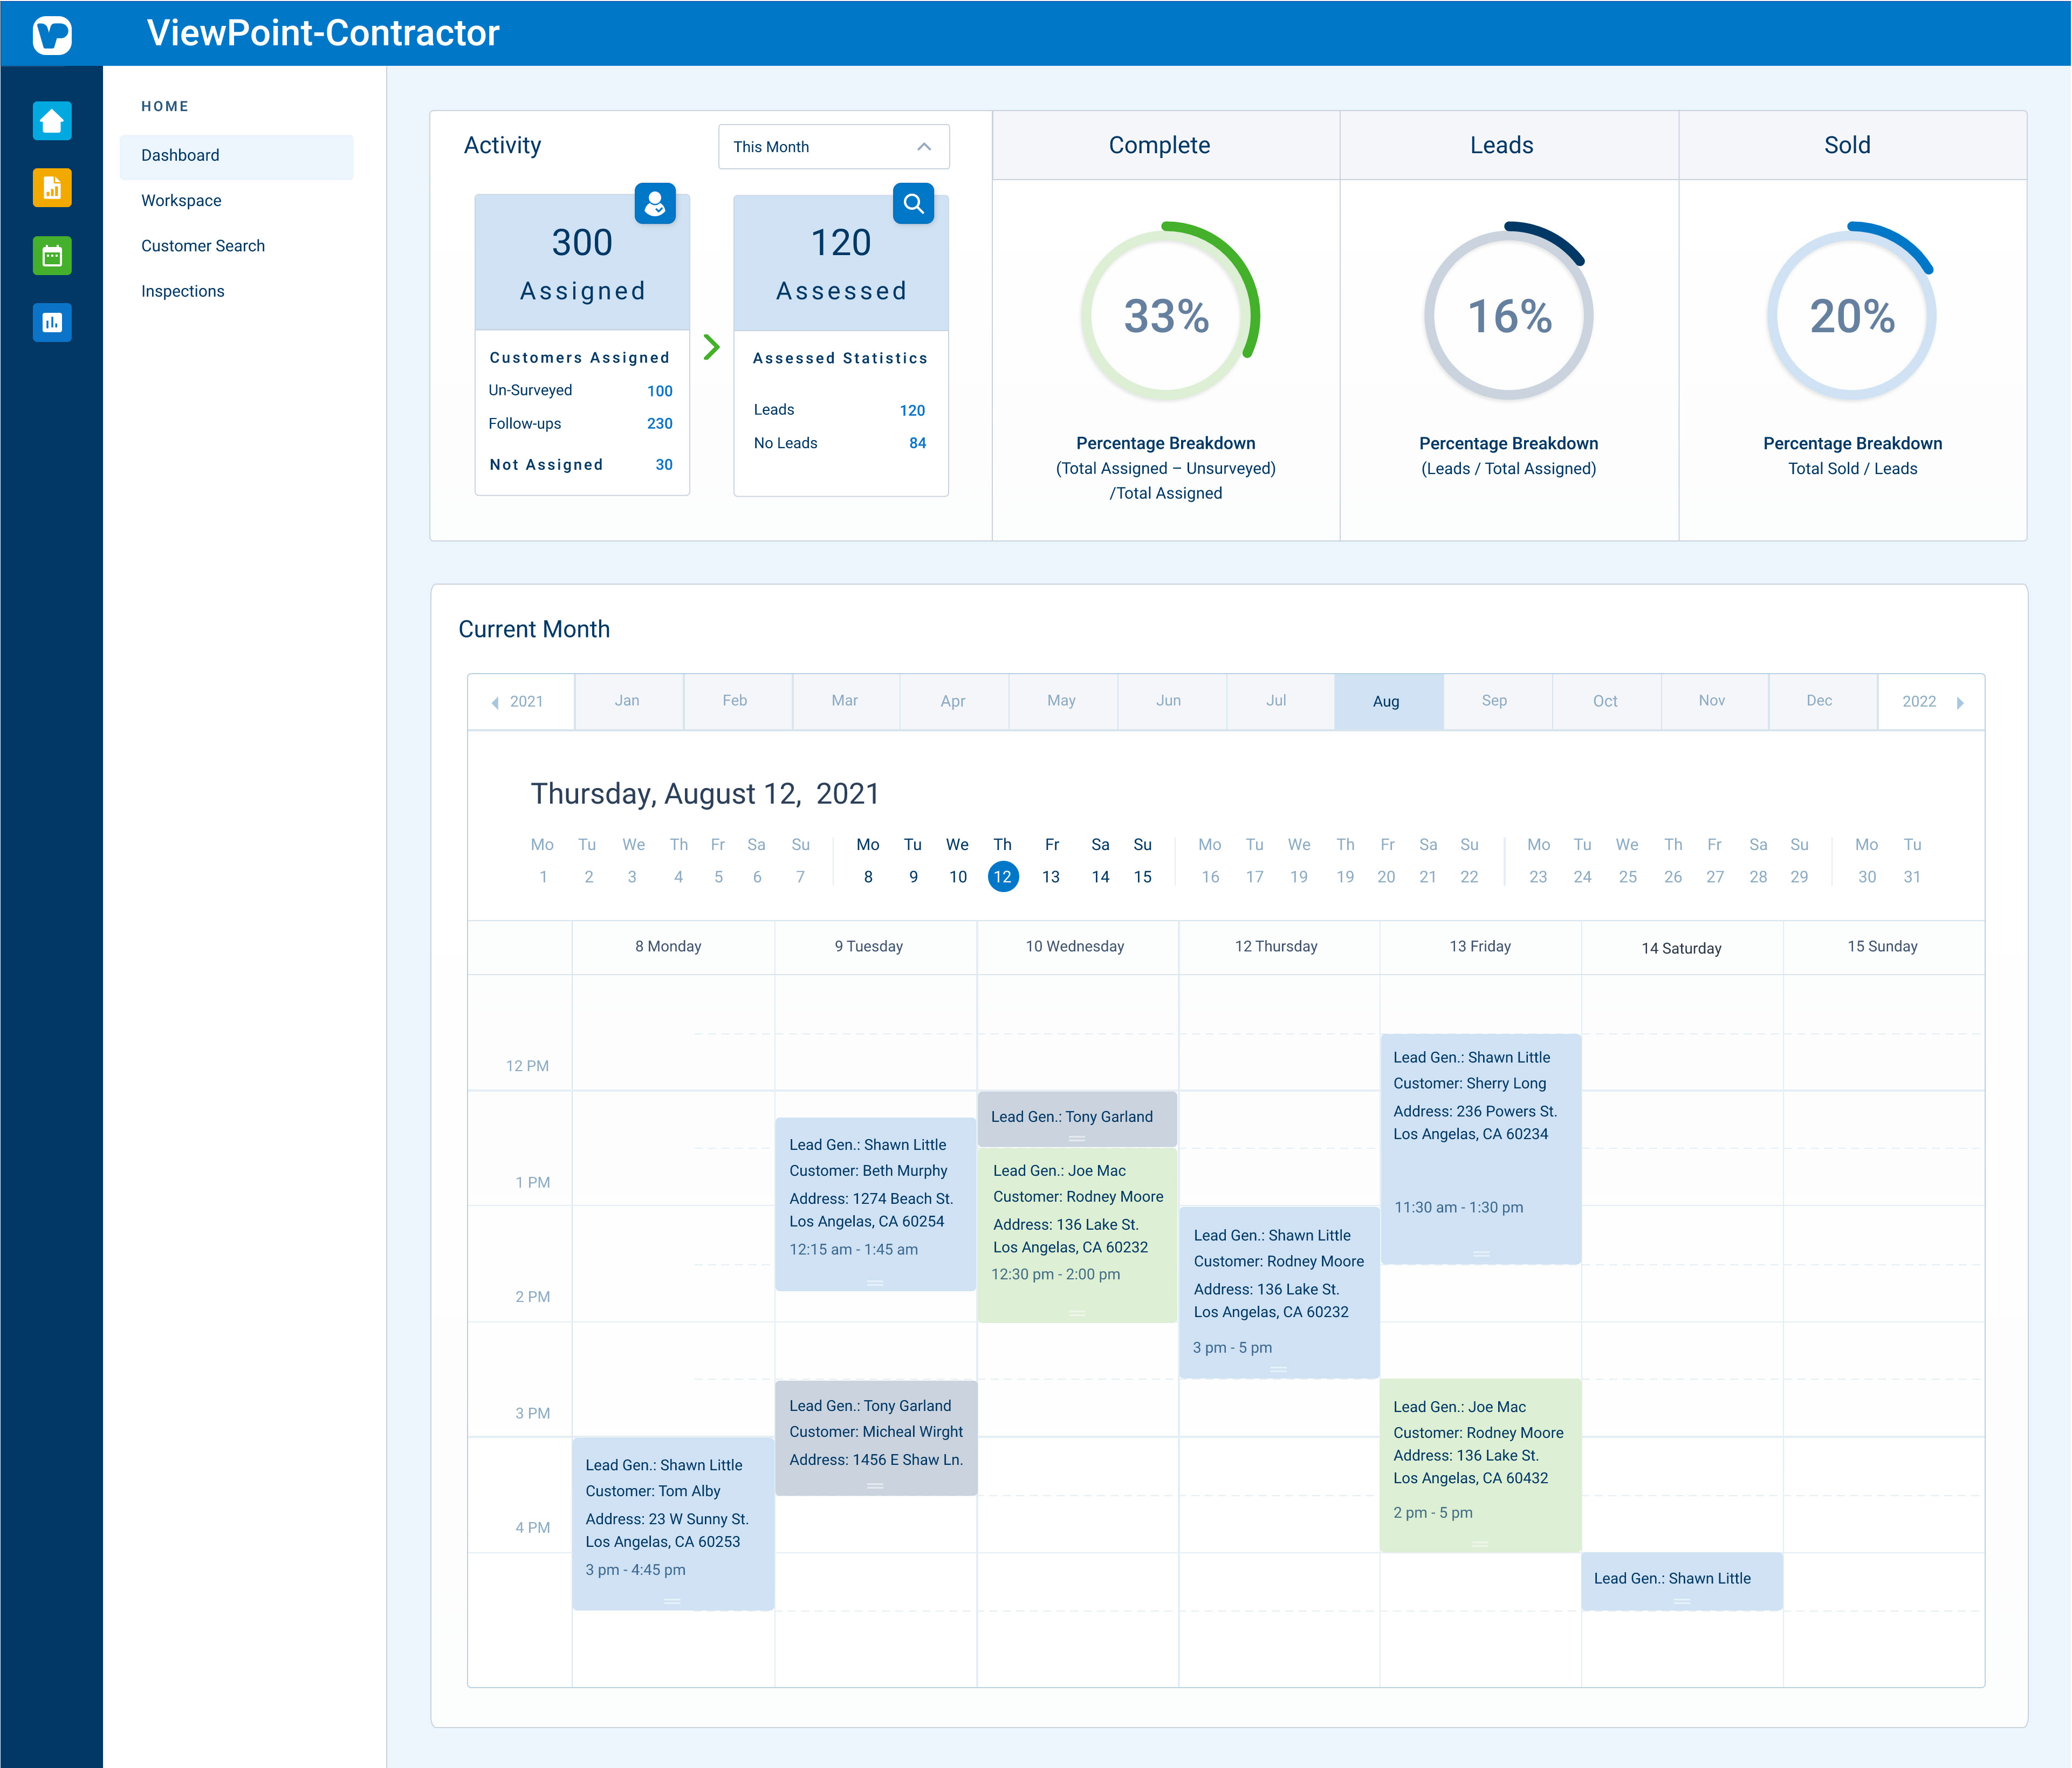This screenshot has height=1768, width=2072.
Task: Open the Customer Search page
Action: click(x=203, y=245)
